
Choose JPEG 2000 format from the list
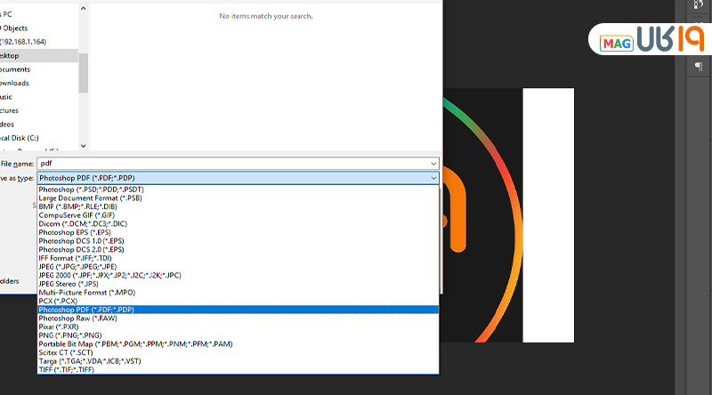pos(105,275)
